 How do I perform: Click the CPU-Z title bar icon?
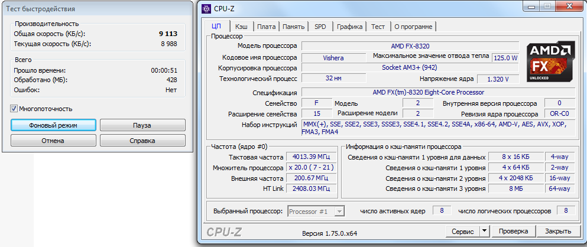click(206, 9)
